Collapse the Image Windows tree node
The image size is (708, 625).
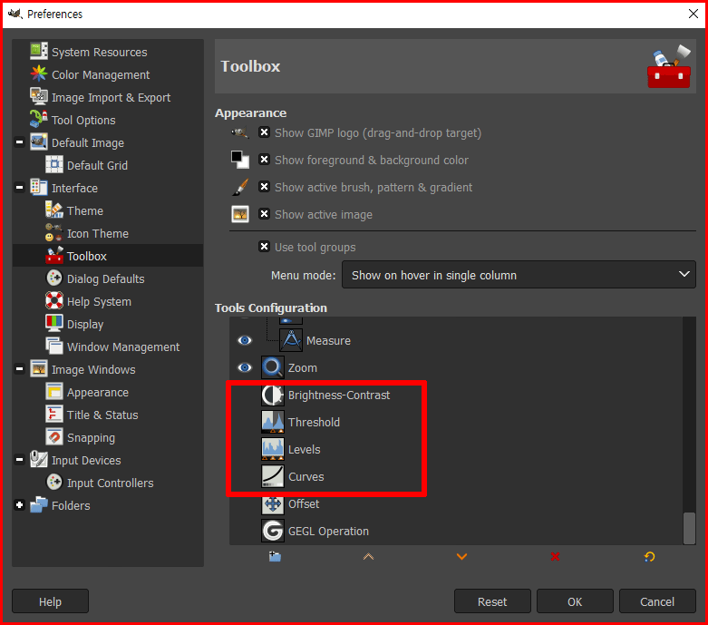(x=19, y=369)
